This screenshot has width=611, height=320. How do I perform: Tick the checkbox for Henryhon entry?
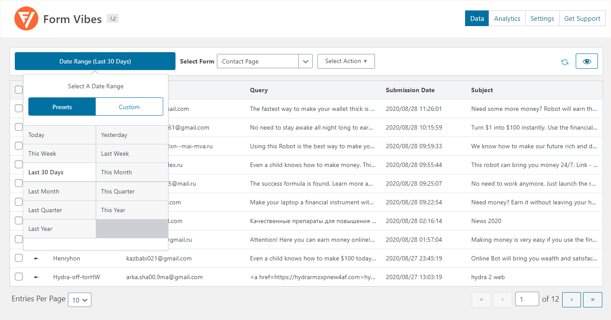click(19, 258)
